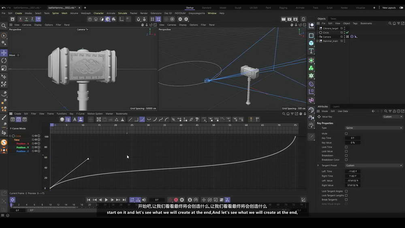Click the search magnifier icon at top left
The width and height of the screenshot is (405, 228).
4,26
